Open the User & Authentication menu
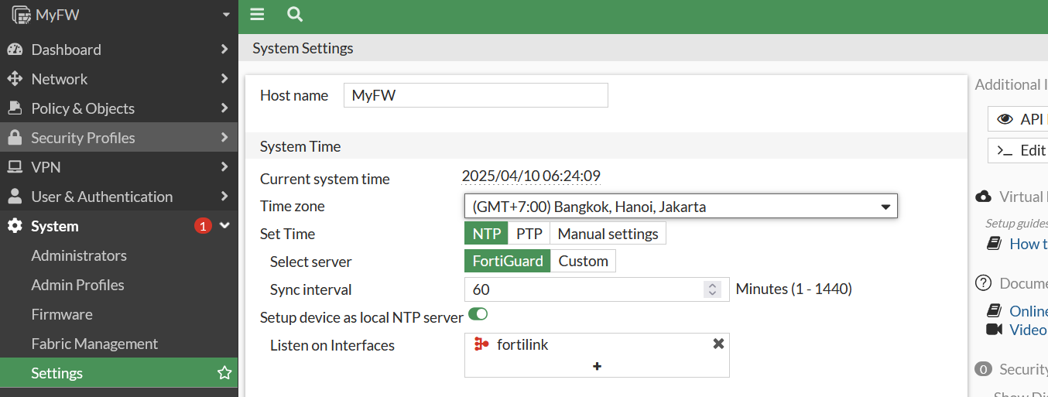The image size is (1048, 397). pos(119,197)
